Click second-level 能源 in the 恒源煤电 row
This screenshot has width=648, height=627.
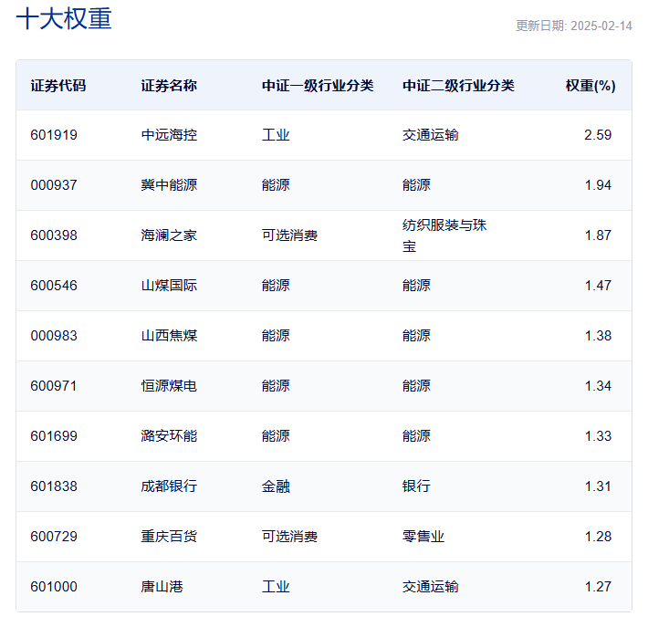pos(416,386)
